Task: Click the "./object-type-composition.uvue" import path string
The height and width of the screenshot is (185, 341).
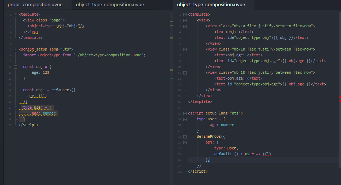Action: pos(108,55)
